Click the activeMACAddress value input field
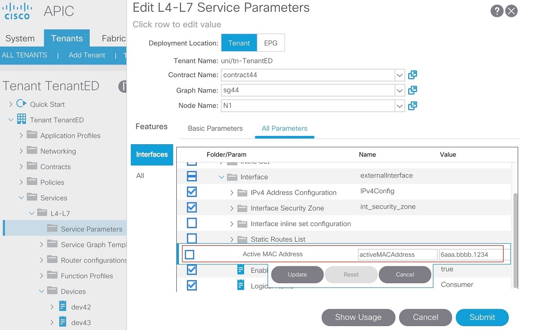This screenshot has height=330, width=533. coord(397,254)
